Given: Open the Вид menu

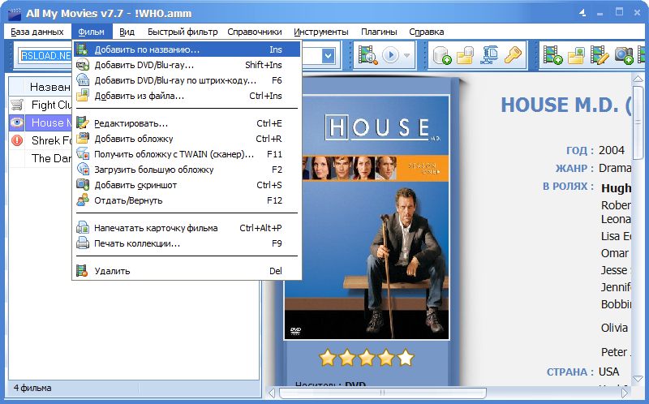Looking at the screenshot, I should (127, 32).
